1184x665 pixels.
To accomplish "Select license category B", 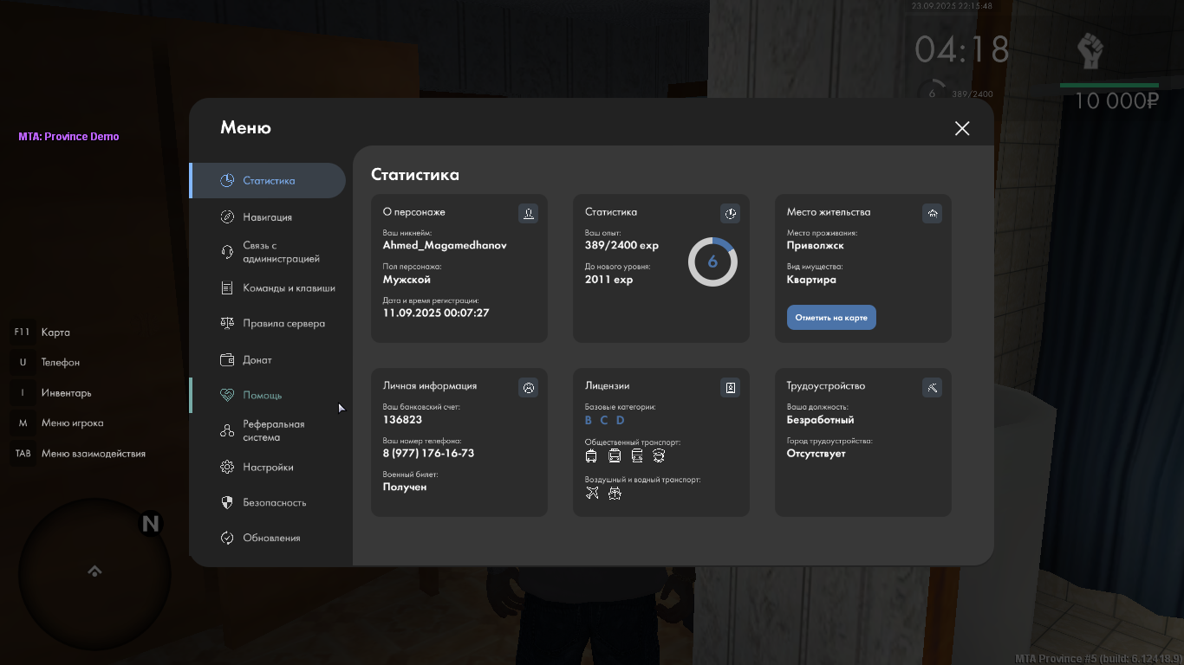I will (x=588, y=420).
